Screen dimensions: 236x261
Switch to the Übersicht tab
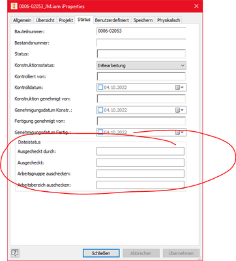45,20
